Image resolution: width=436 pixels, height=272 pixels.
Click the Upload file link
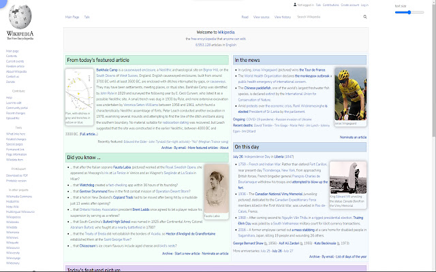(x=13, y=118)
